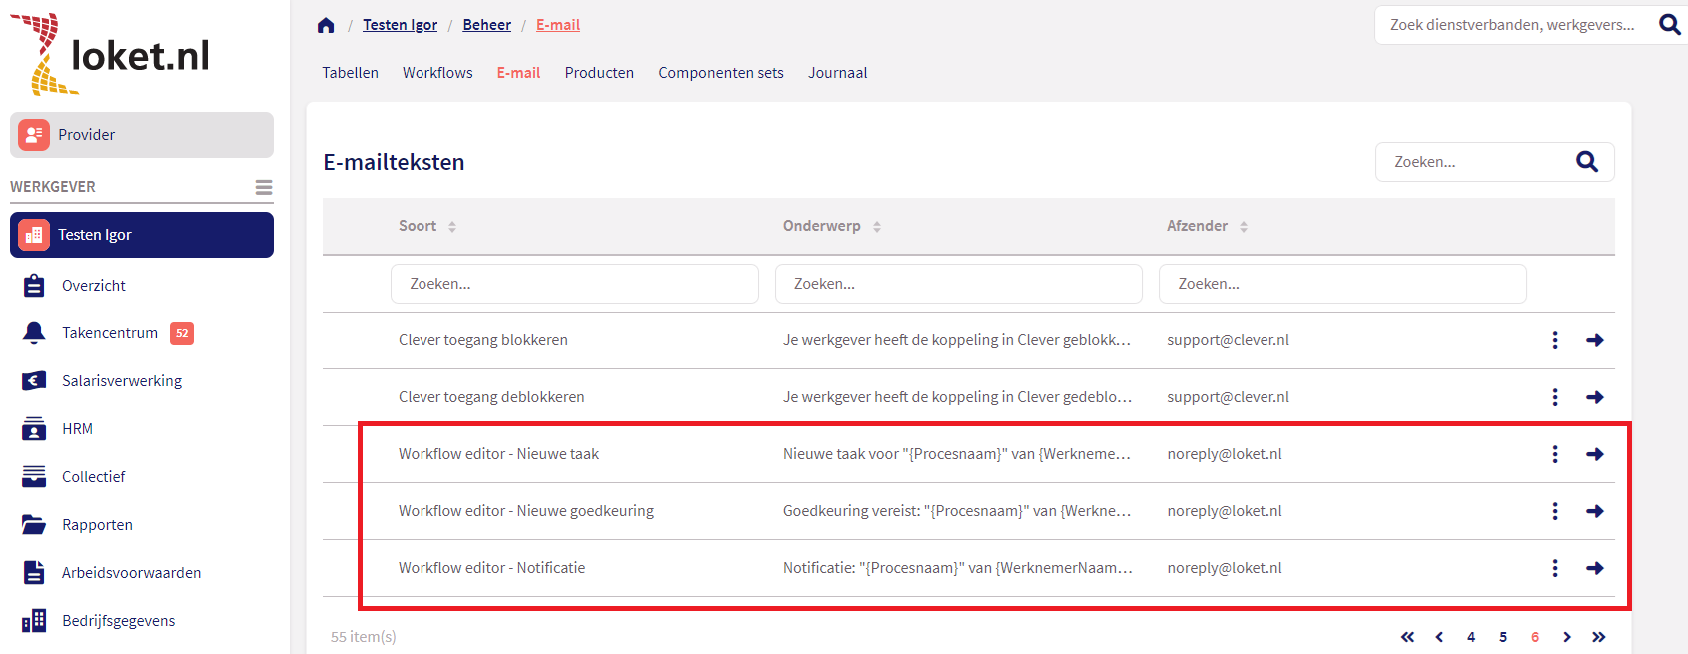Click E-mailteksten search magnifier icon
This screenshot has width=1688, height=654.
1586,162
